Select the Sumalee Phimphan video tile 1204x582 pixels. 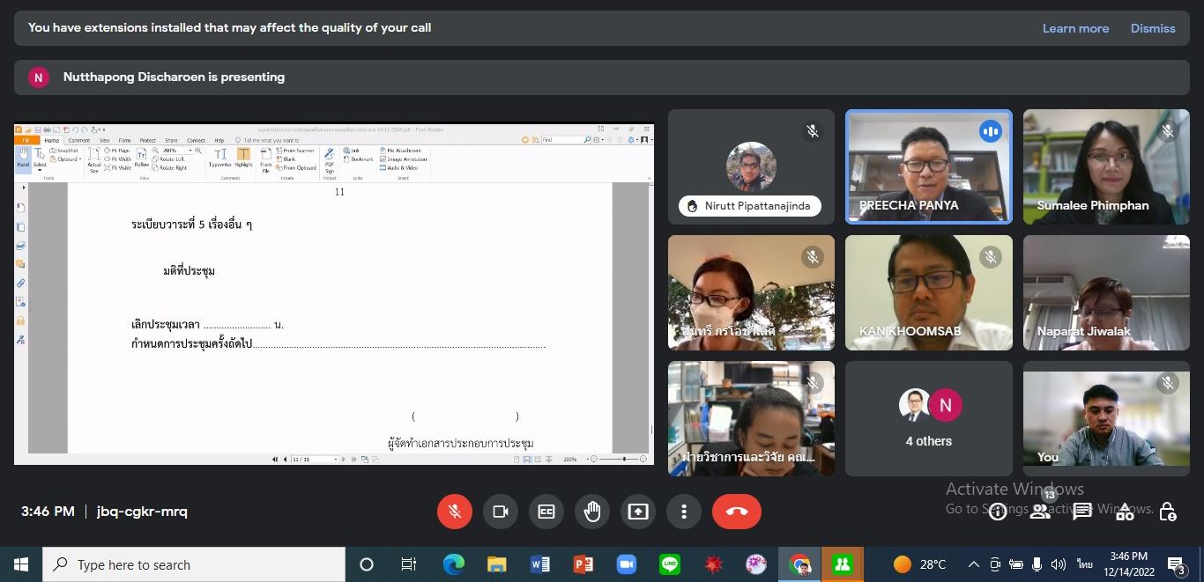pyautogui.click(x=1105, y=166)
